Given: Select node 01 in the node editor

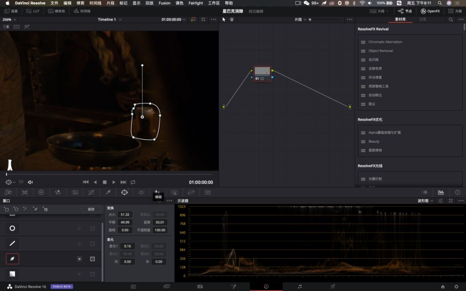Looking at the screenshot, I should pos(262,74).
